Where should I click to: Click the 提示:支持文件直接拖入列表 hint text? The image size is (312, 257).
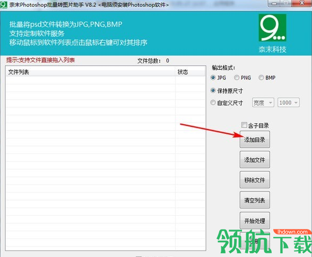pyautogui.click(x=40, y=60)
